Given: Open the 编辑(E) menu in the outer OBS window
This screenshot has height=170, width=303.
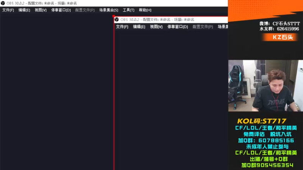Looking at the screenshot, I should pos(24,10).
